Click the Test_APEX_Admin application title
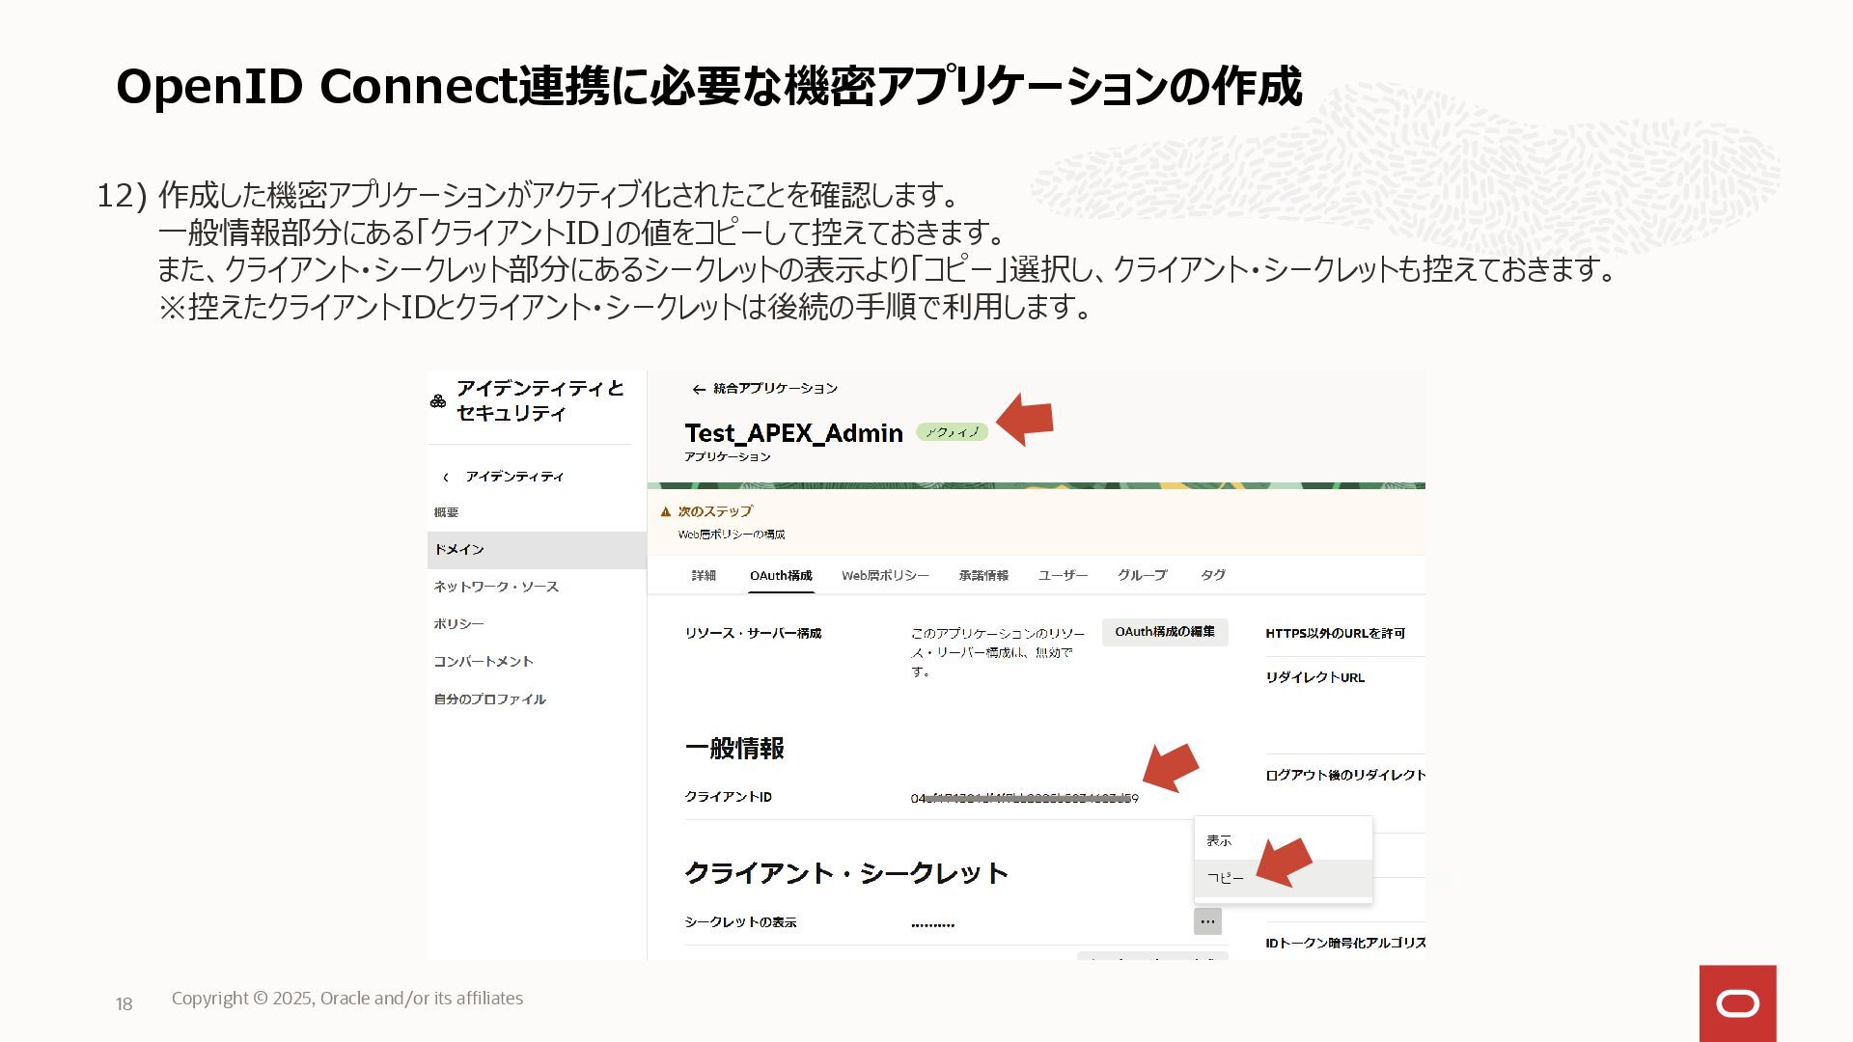1853x1042 pixels. (x=793, y=433)
